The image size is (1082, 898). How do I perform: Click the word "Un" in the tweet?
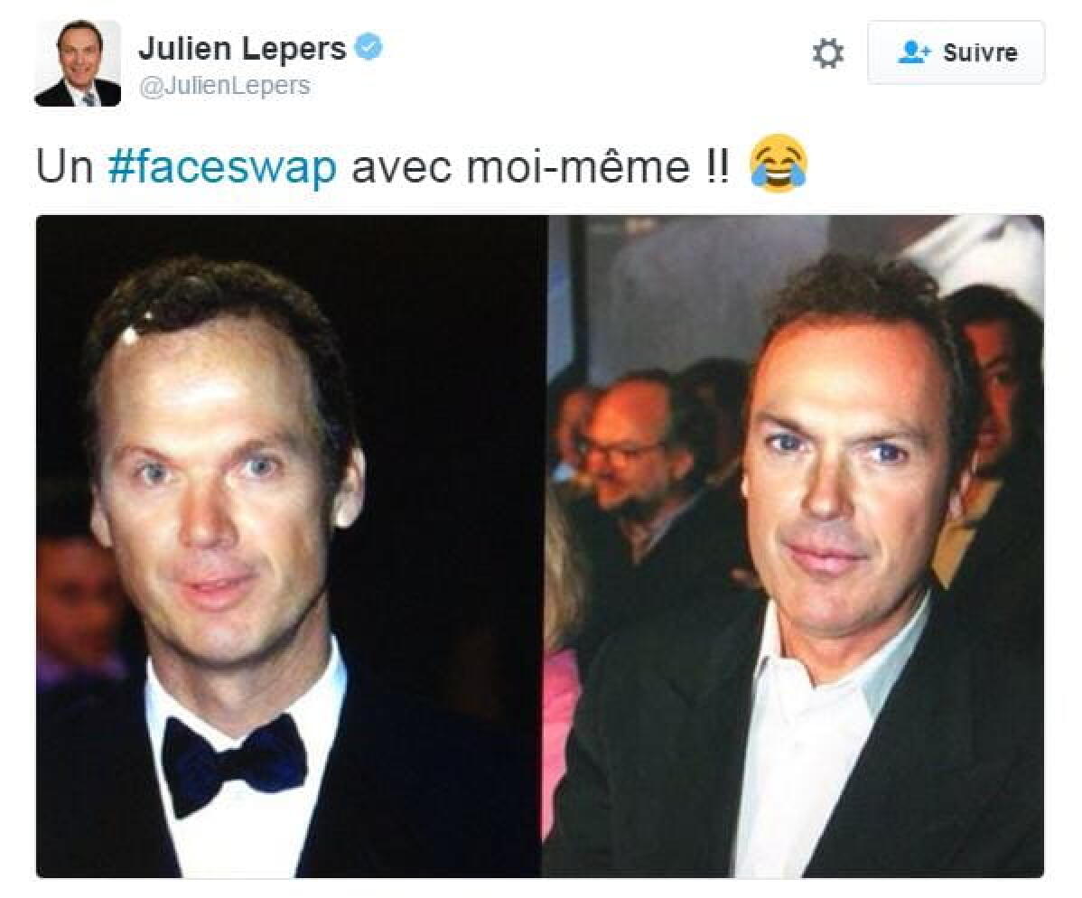[64, 167]
